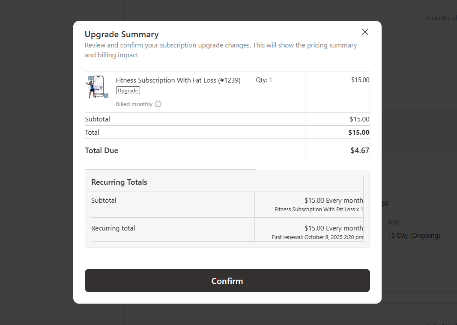
Task: Click the recurring Subtotal $15.00 Every month entry
Action: (334, 200)
